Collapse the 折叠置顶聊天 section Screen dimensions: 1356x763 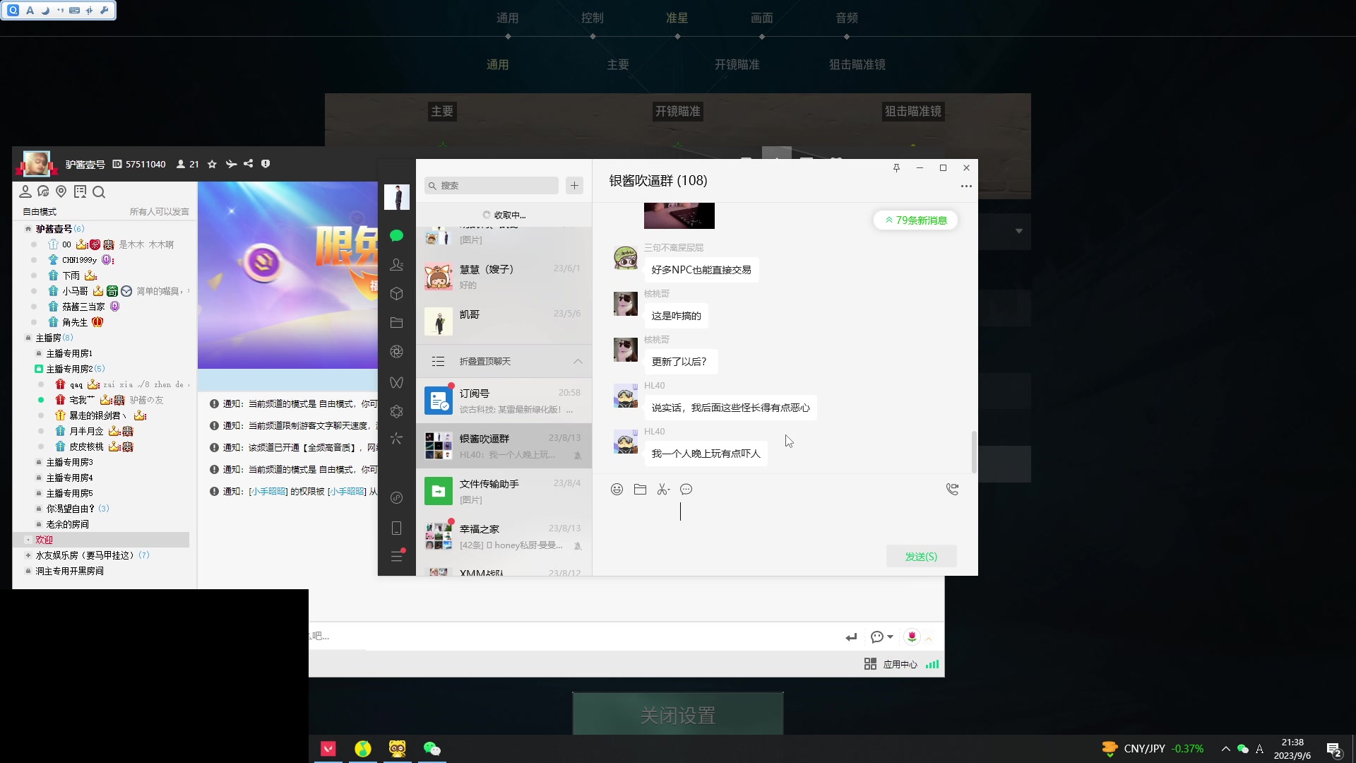578,362
